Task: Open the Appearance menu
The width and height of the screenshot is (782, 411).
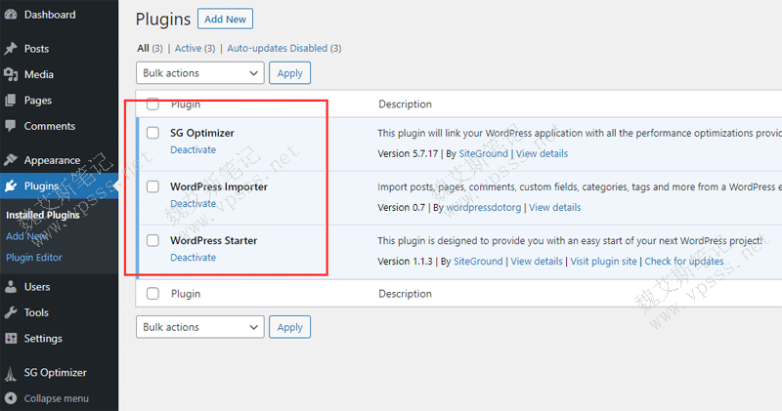Action: pos(52,160)
